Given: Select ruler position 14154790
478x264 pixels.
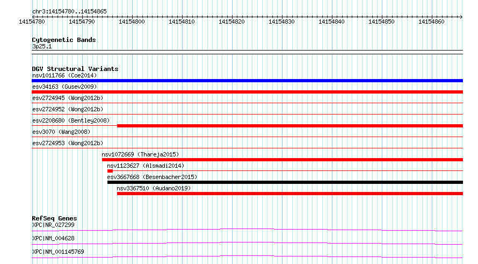Looking at the screenshot, I should pos(82,22).
